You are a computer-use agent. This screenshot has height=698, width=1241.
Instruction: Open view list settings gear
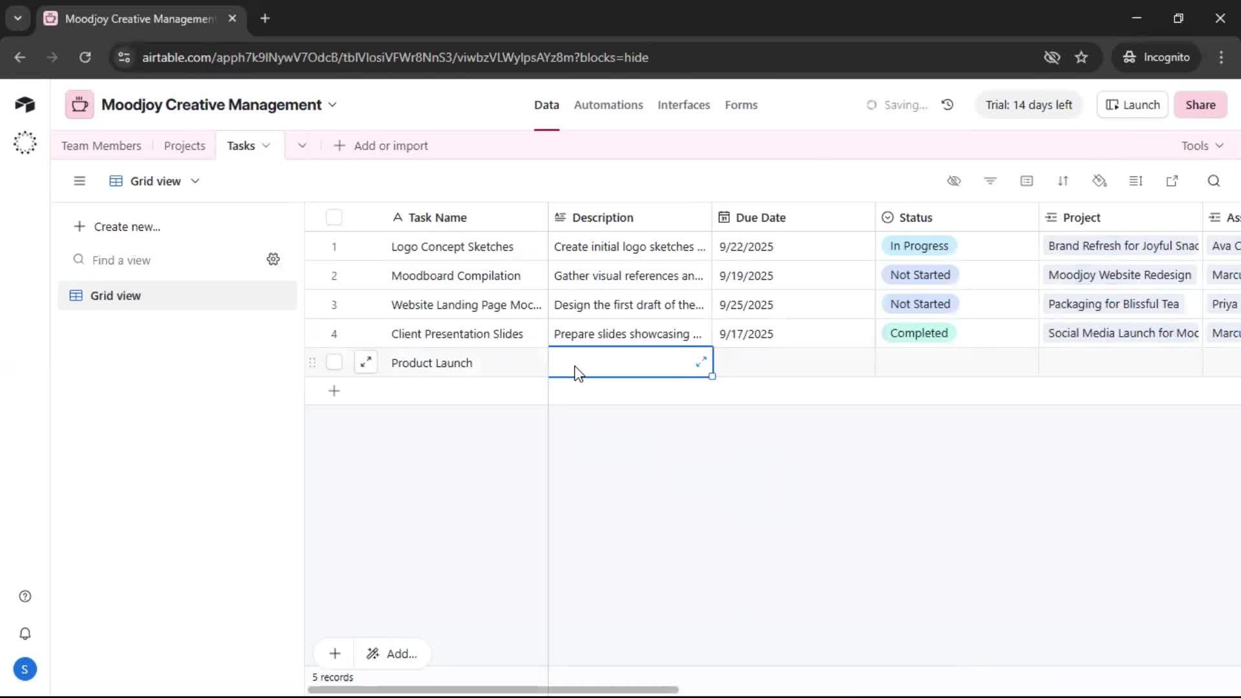[x=273, y=259]
